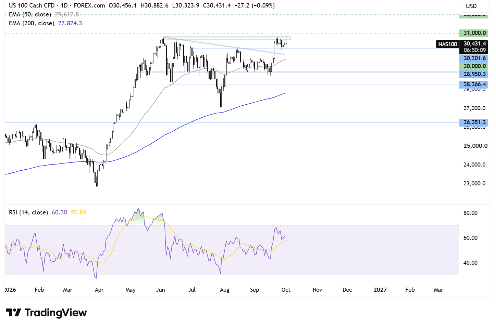Click the NAS100 price label tag
Screen dimensions: 496x328
(448, 44)
